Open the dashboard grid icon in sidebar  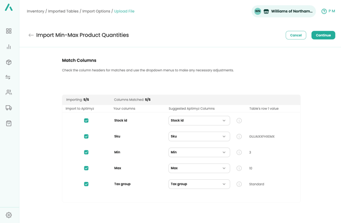[x=9, y=31]
